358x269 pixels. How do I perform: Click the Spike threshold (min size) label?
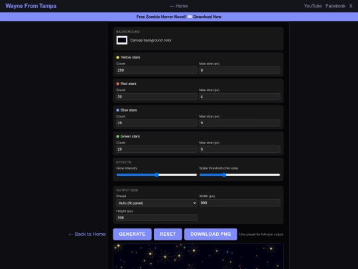[219, 168]
